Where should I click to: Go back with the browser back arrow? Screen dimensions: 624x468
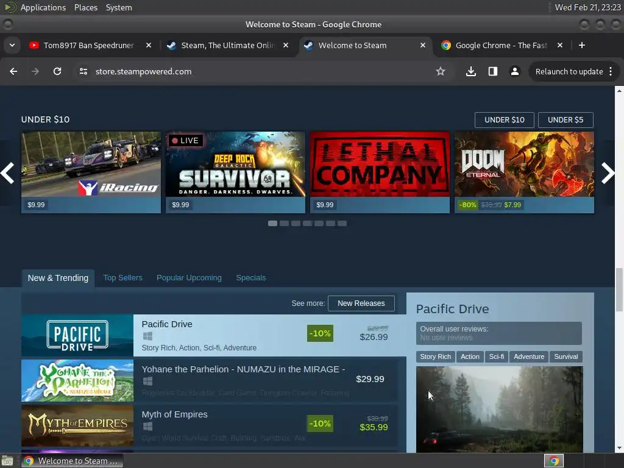pos(13,71)
